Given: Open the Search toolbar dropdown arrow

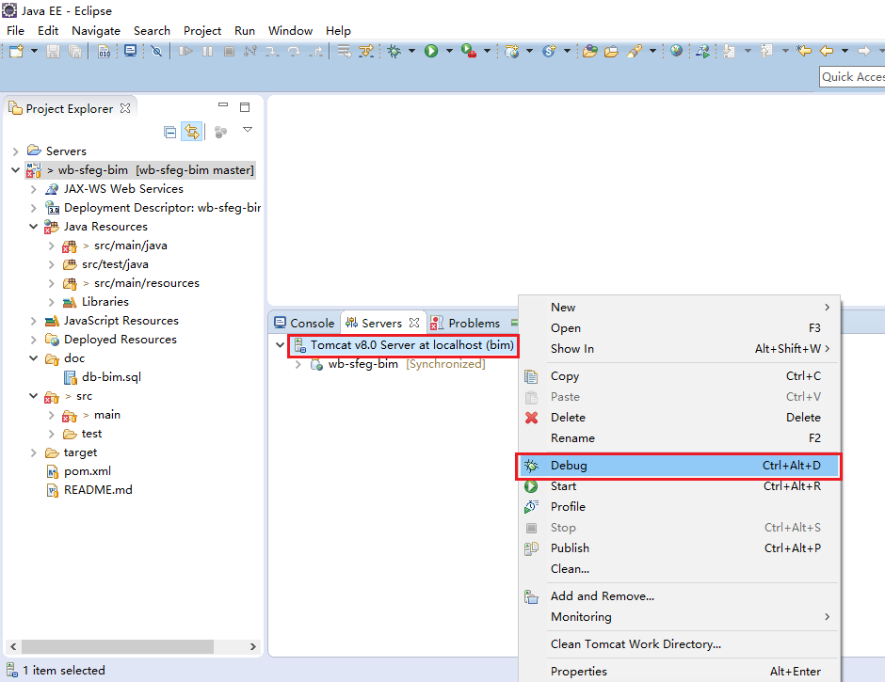Looking at the screenshot, I should (652, 52).
